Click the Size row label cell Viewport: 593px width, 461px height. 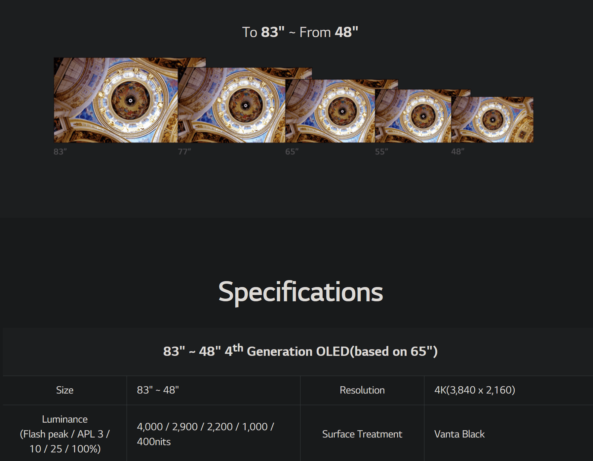click(65, 390)
